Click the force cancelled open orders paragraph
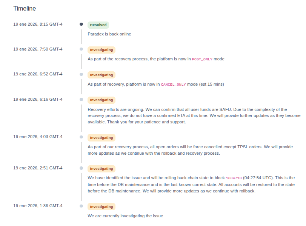Viewport: 306px width, 226px height. click(190, 150)
